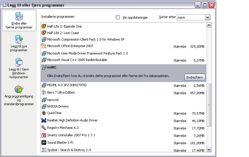The image size is (249, 157).
Task: Select Half-Life 2: Episode One entry
Action: pyautogui.click(x=124, y=26)
